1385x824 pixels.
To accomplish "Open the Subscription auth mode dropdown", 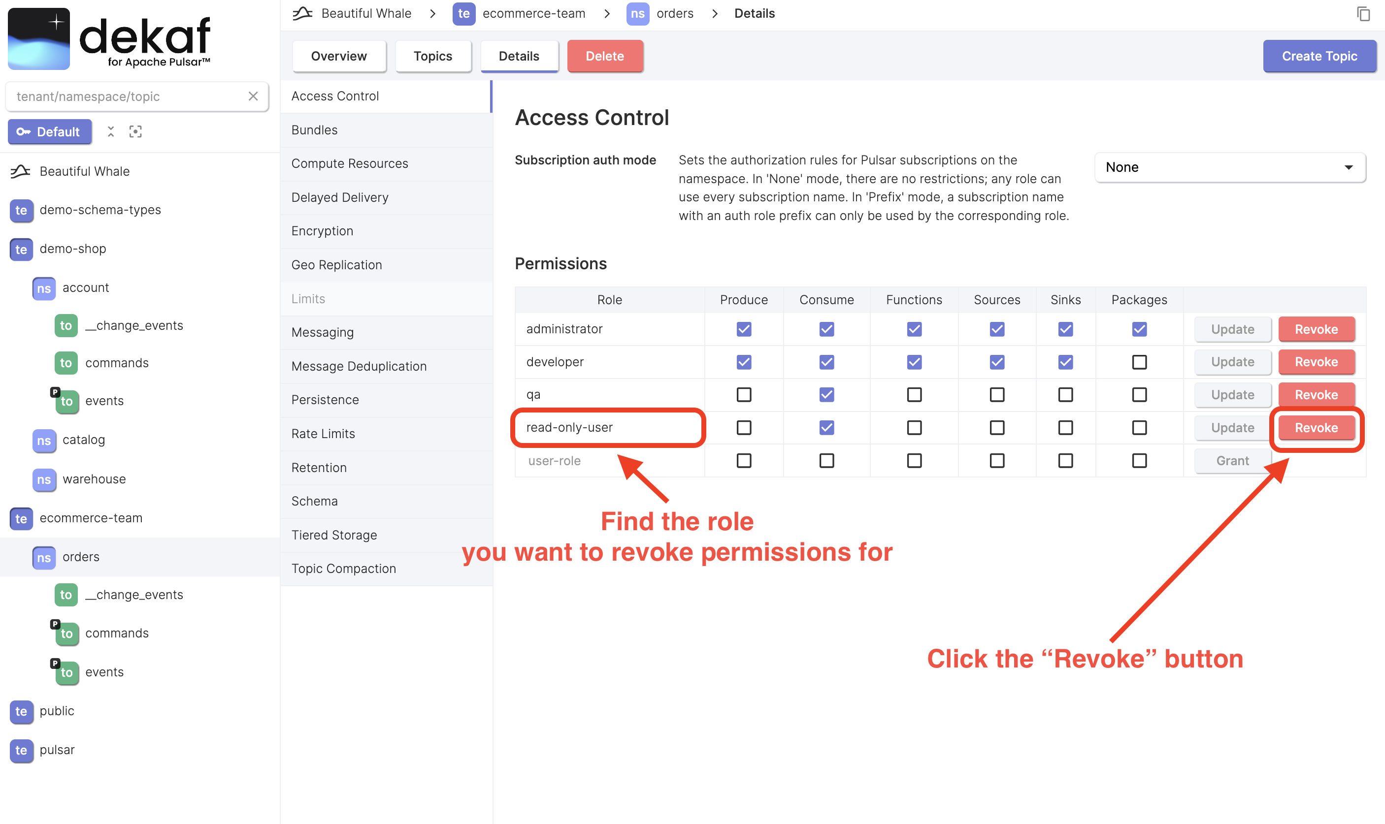I will (1229, 167).
